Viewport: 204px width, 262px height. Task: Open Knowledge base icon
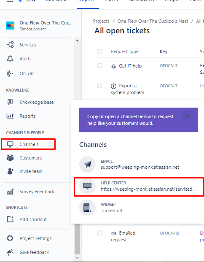point(10,102)
